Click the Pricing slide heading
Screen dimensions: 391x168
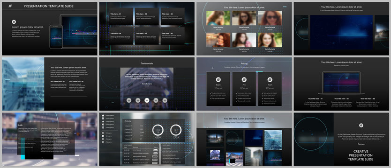coord(244,64)
